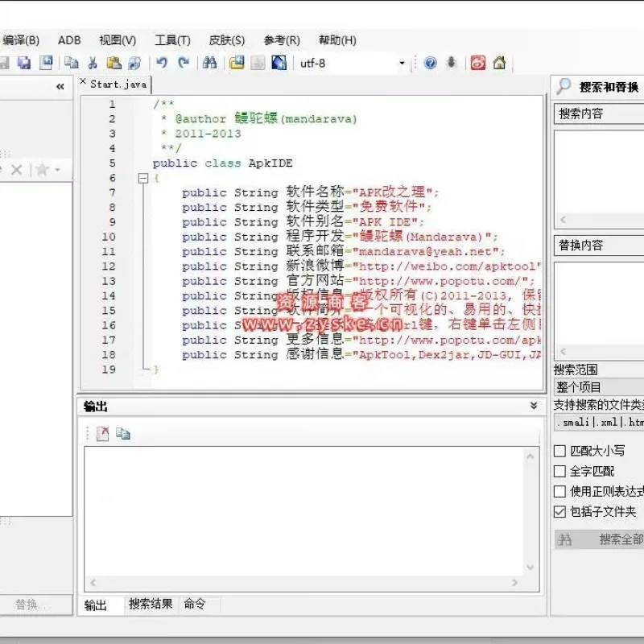Enable the 全字匹配 checkbox
The image size is (644, 644).
[x=559, y=471]
